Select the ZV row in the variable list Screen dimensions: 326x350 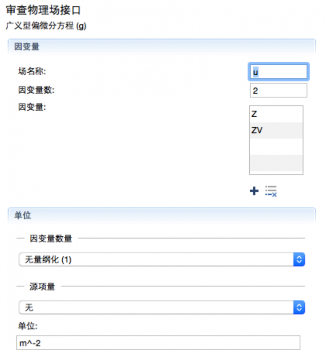[x=276, y=130]
